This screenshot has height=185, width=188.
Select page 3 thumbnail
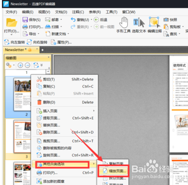(x=22, y=136)
